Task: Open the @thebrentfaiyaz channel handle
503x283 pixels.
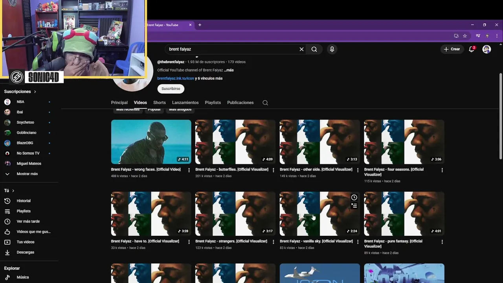Action: pyautogui.click(x=171, y=62)
